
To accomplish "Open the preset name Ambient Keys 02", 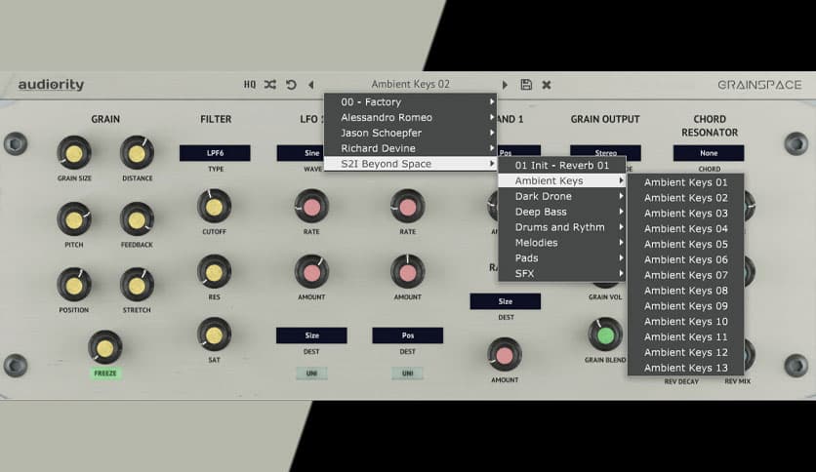I will (411, 84).
